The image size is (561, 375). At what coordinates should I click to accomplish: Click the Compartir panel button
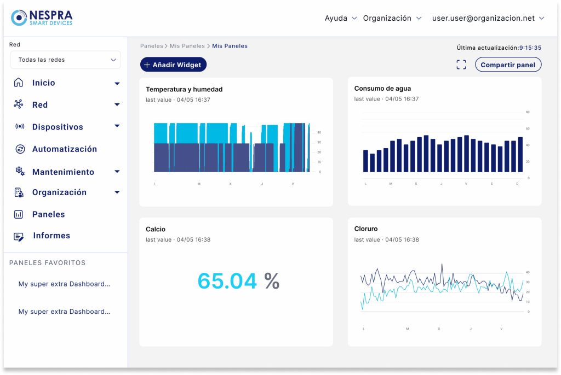[x=508, y=65]
